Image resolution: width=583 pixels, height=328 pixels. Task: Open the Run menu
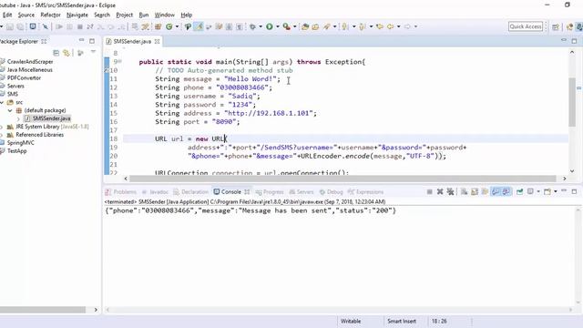(144, 15)
